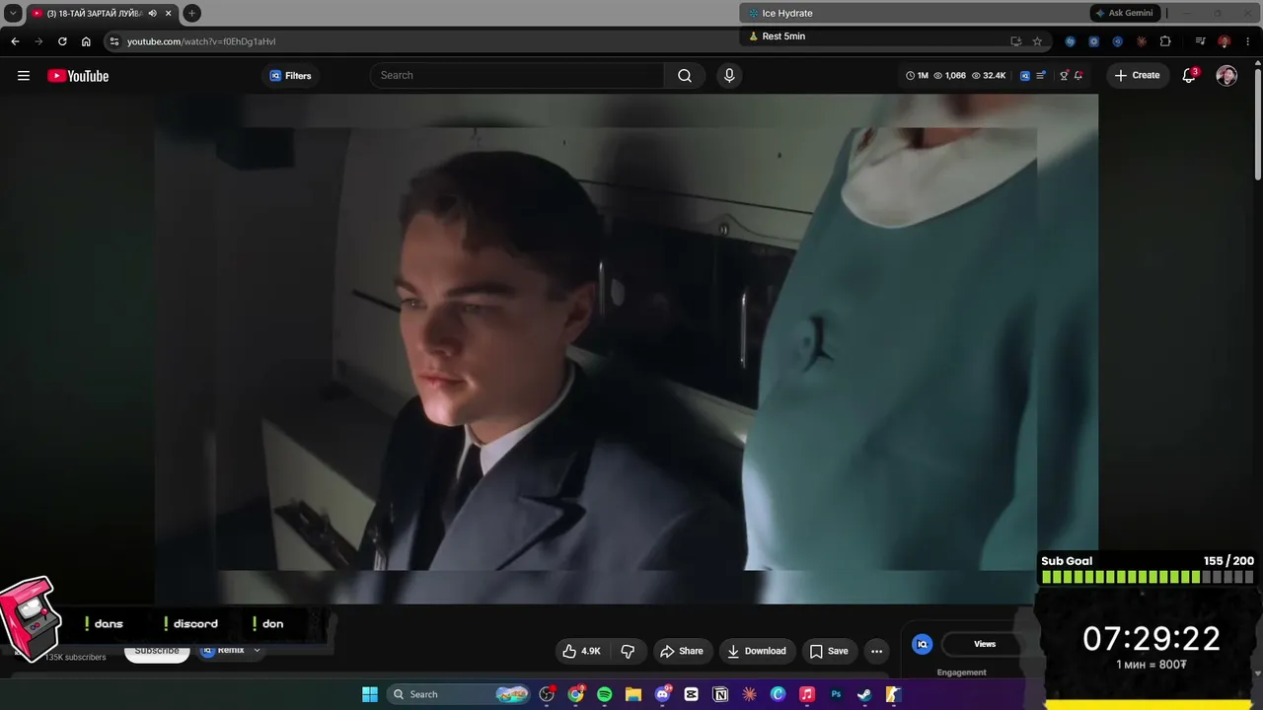The image size is (1263, 710).
Task: Bookmark this tab with the star
Action: tap(1037, 41)
